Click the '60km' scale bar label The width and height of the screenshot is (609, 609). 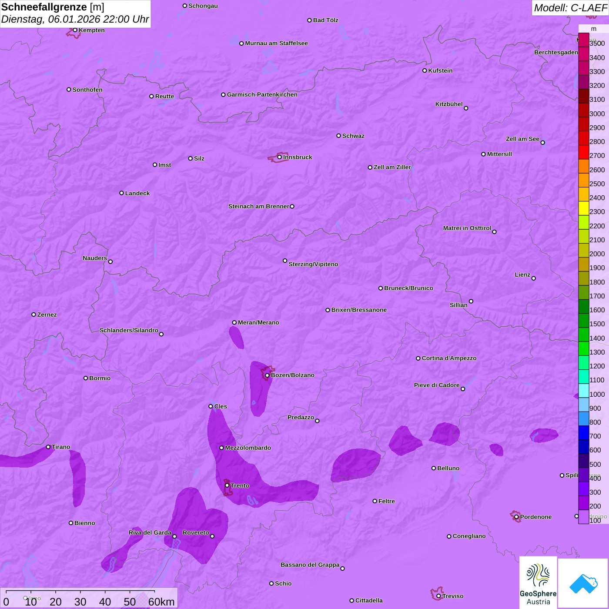pyautogui.click(x=161, y=602)
